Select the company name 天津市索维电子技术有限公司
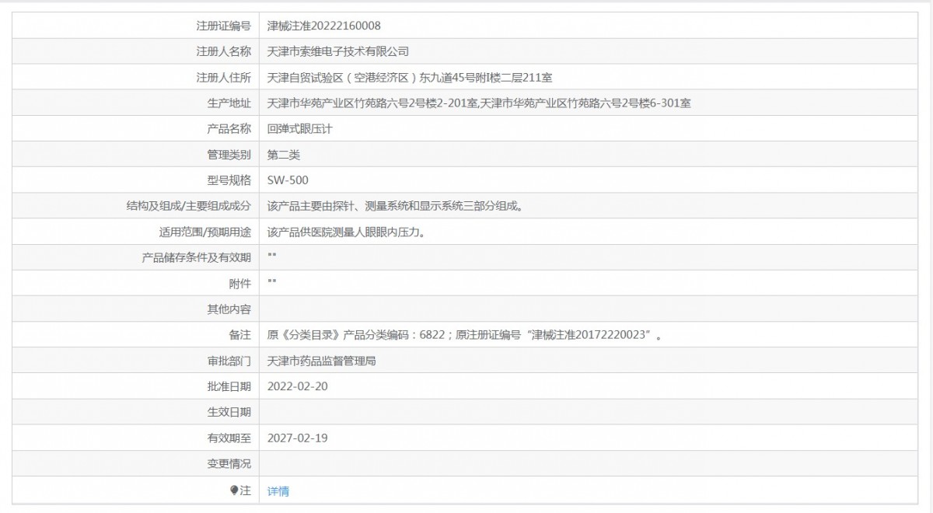This screenshot has height=513, width=933. point(338,51)
